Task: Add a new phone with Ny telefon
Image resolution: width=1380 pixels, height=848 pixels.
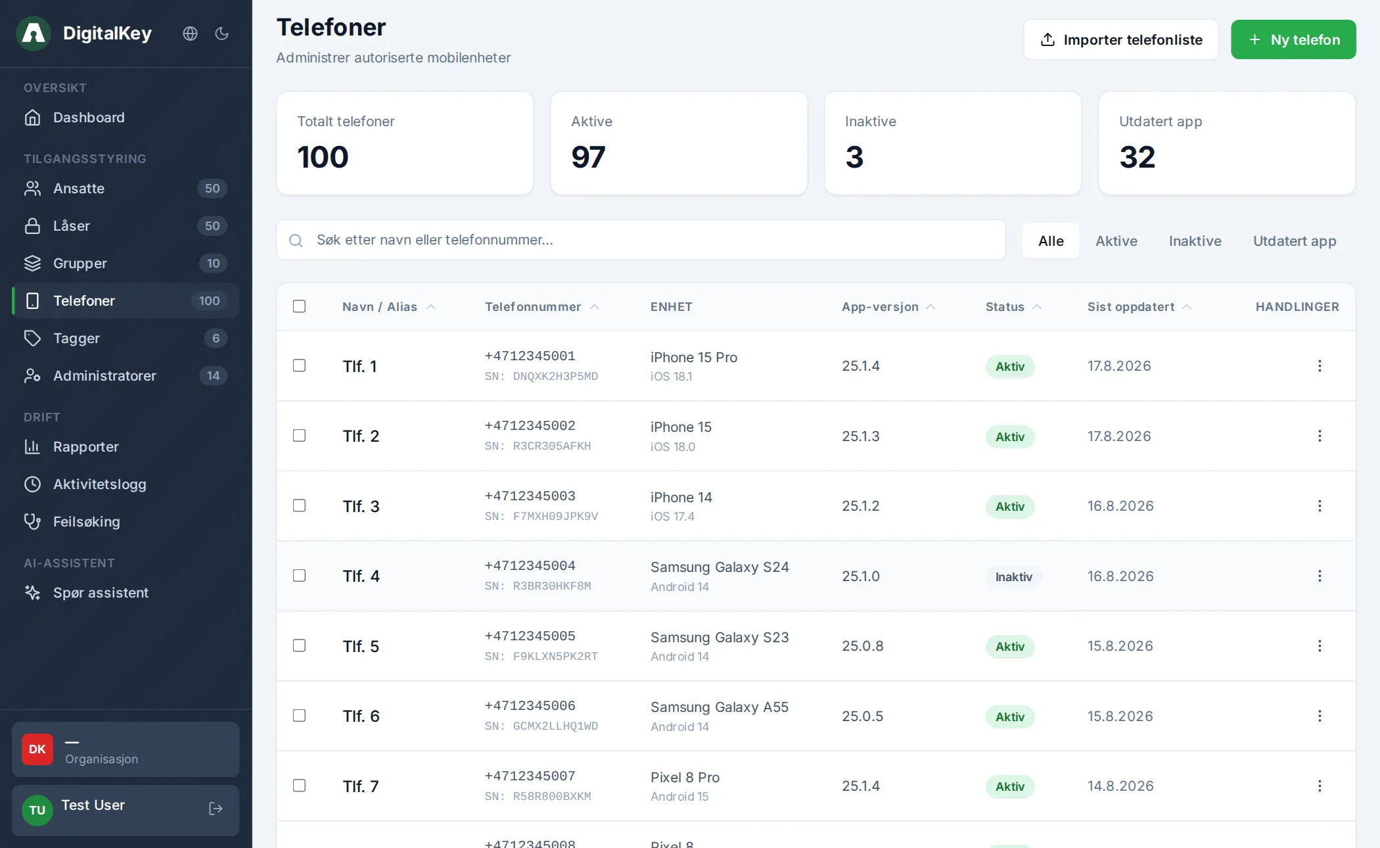Action: 1293,39
